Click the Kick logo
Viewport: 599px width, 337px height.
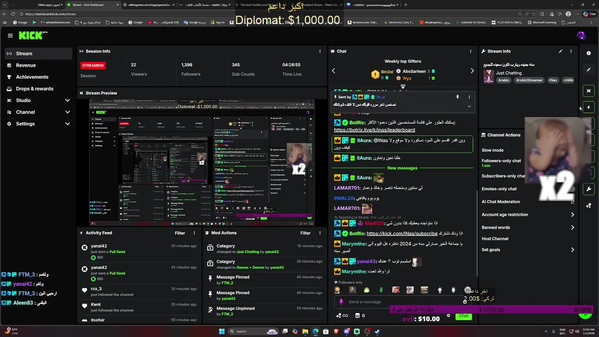tap(33, 35)
